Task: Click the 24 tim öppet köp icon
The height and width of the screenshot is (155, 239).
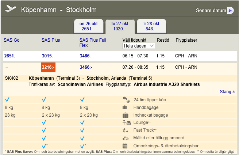Action: [x=126, y=99]
